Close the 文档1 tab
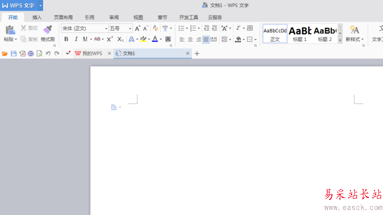Image resolution: width=383 pixels, height=215 pixels. [187, 53]
